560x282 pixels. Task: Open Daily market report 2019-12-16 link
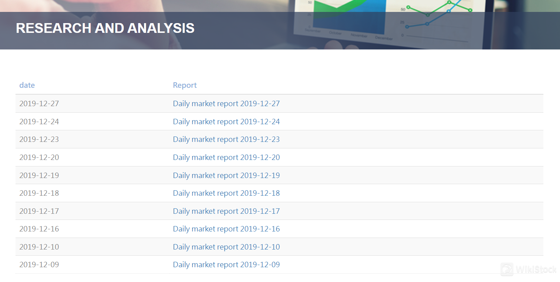(226, 229)
